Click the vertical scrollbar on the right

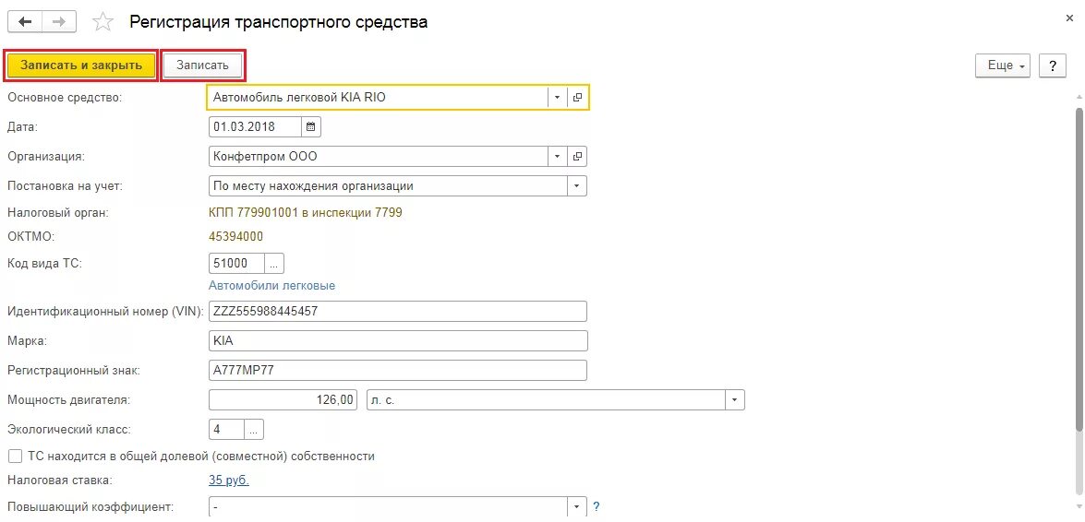pos(1079,269)
